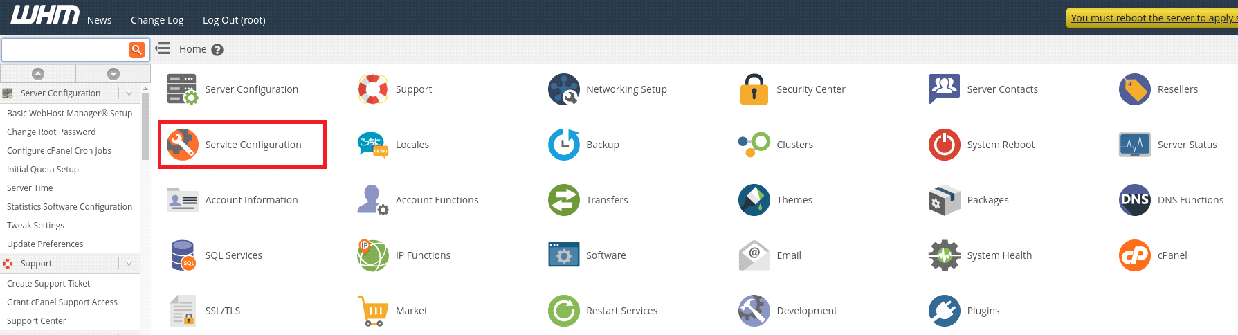Click Log Out (root) in top bar
Viewport: 1238px width, 335px height.
(x=234, y=20)
